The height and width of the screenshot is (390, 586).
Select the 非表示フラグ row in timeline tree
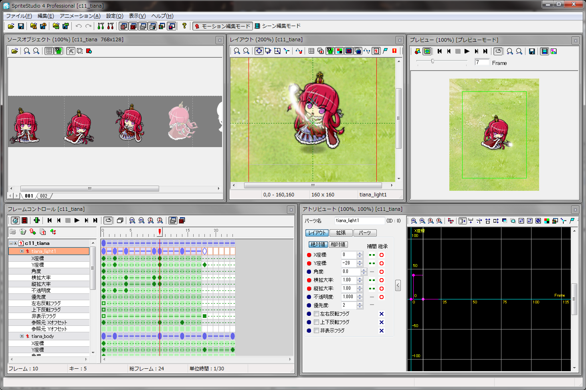pos(49,316)
